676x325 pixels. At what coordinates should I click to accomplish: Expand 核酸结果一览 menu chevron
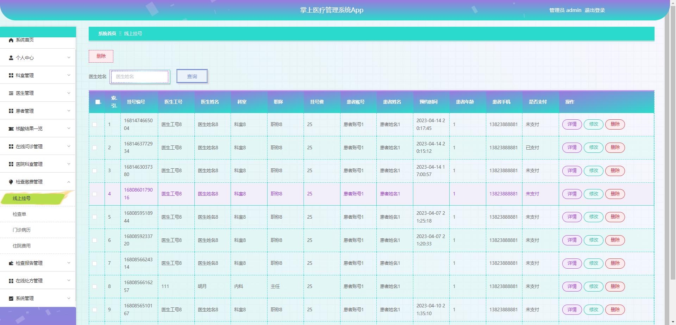pyautogui.click(x=69, y=128)
